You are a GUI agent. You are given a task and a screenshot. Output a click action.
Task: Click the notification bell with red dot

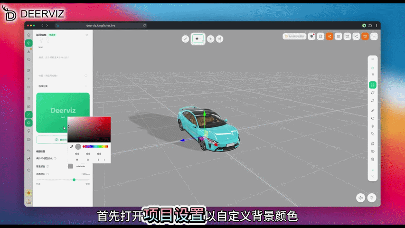point(312,37)
